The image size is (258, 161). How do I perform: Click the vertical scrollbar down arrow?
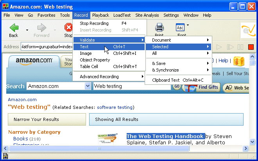click(x=252, y=142)
